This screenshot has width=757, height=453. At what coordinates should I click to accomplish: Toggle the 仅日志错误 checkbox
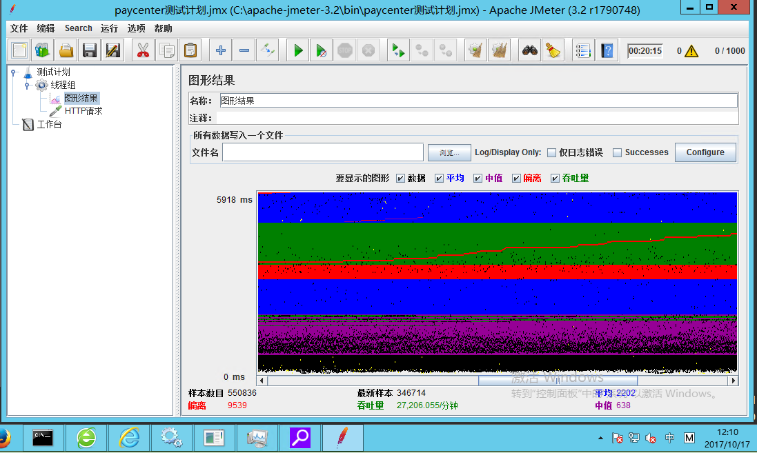(x=552, y=152)
